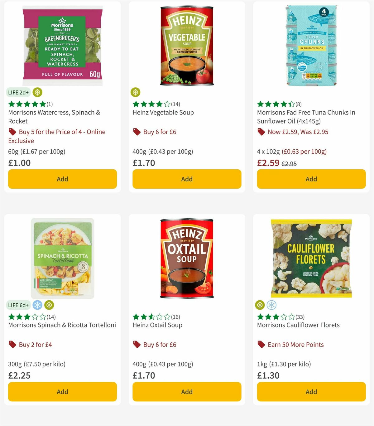Click the red offer tag icon beside Buy 6 for £6
374x426 pixels.
tap(137, 132)
